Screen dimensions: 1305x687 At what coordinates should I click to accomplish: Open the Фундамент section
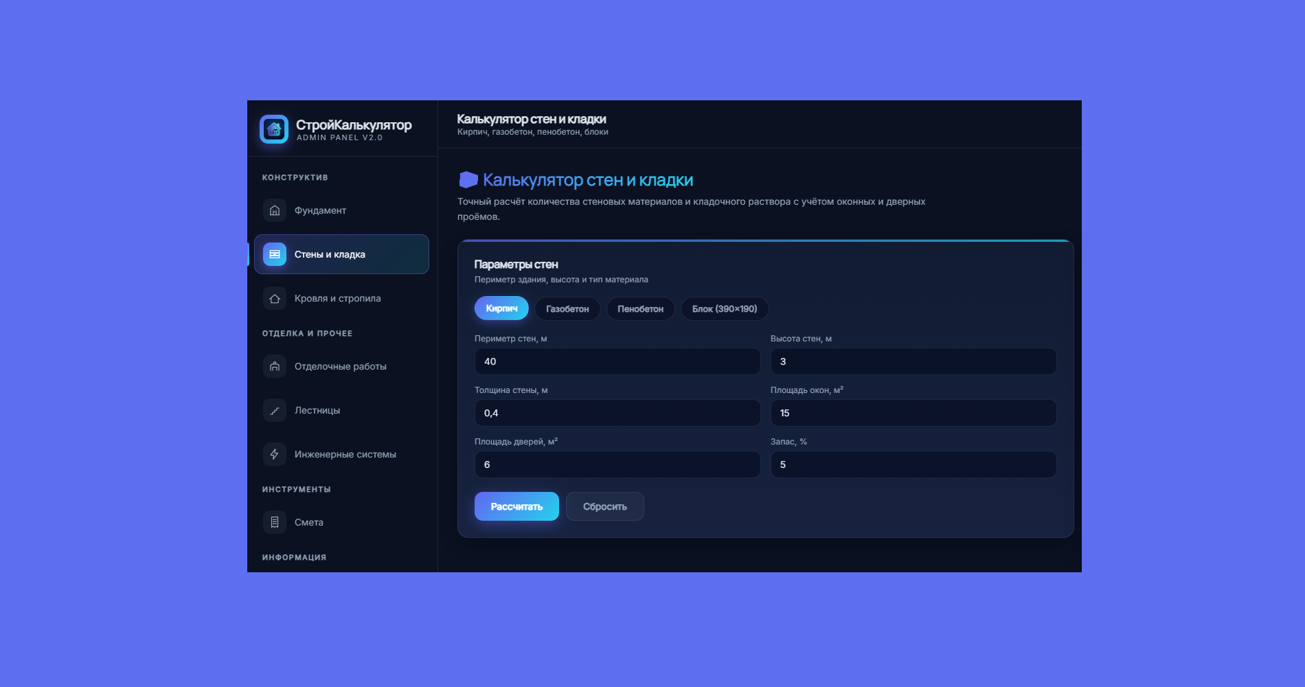coord(341,210)
